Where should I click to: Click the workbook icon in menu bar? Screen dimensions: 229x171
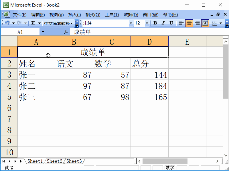pyautogui.click(x=7, y=15)
